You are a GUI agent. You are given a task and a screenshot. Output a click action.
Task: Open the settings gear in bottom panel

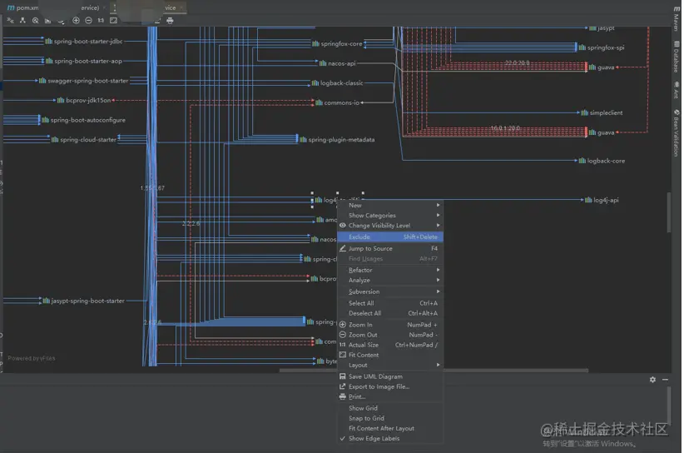[652, 380]
